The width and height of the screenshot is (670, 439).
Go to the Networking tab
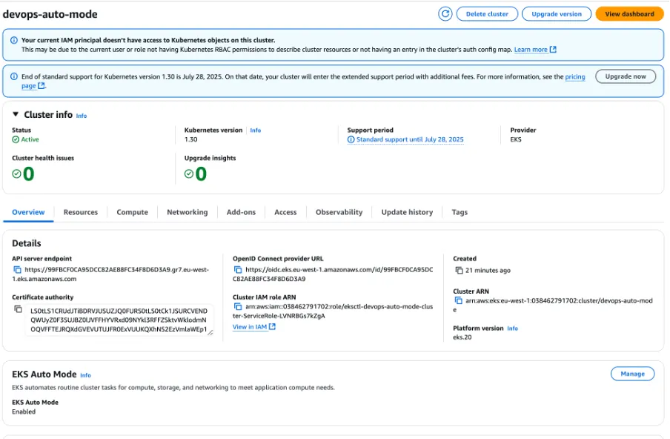(x=188, y=212)
